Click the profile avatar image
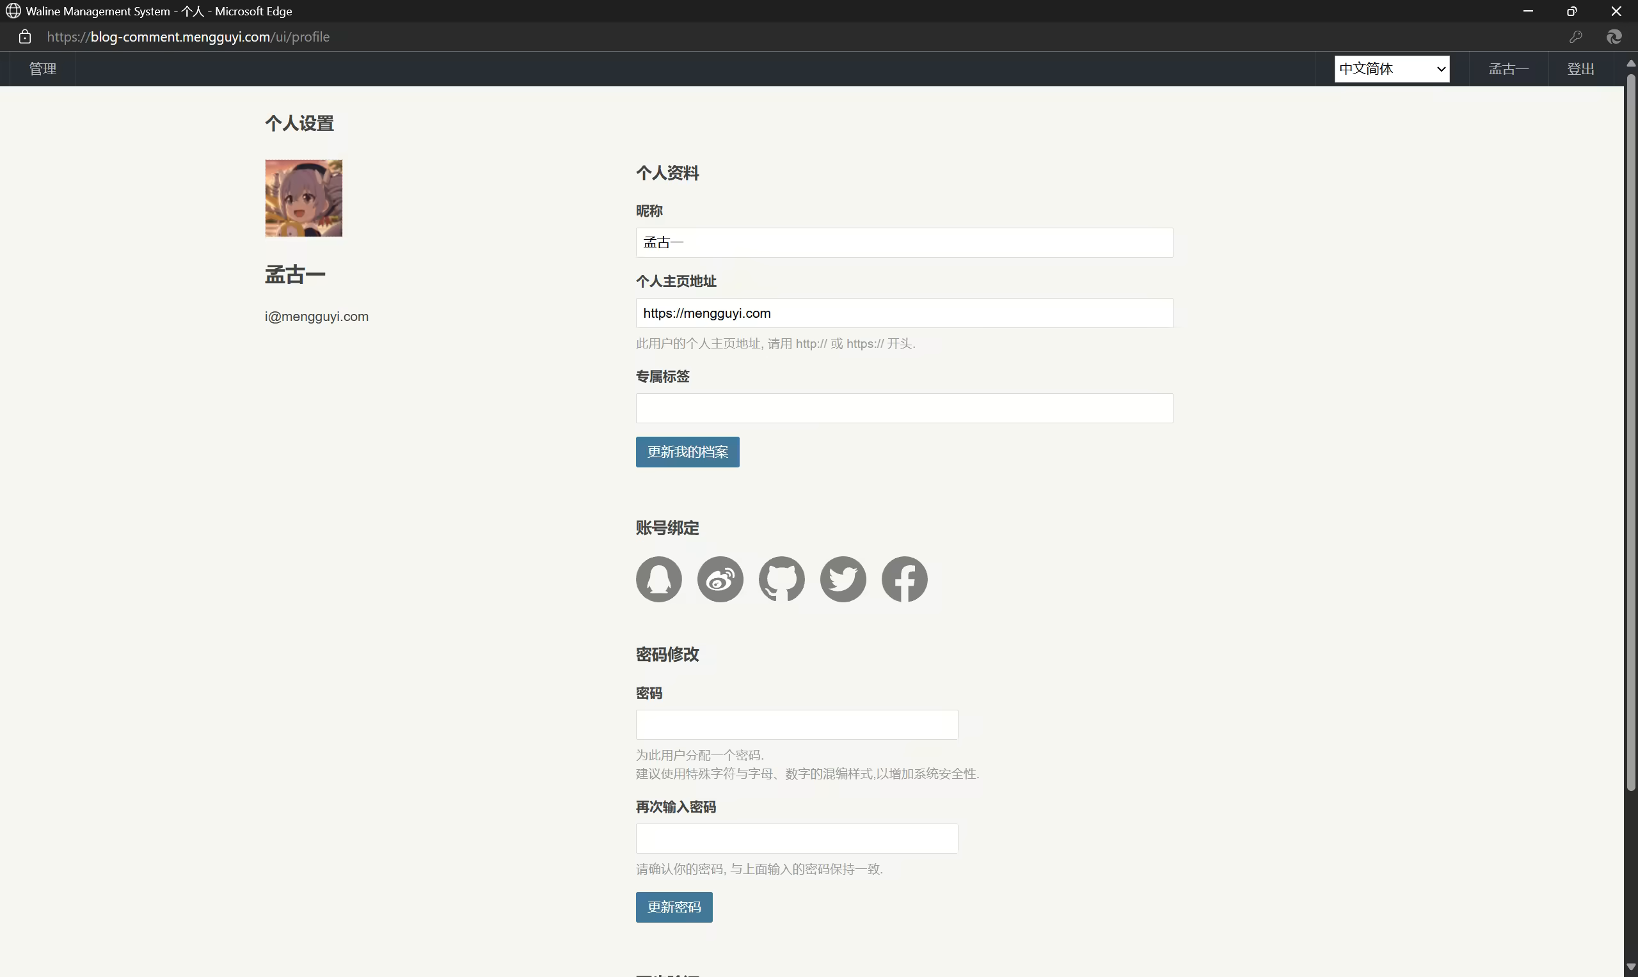The image size is (1638, 977). 304,198
